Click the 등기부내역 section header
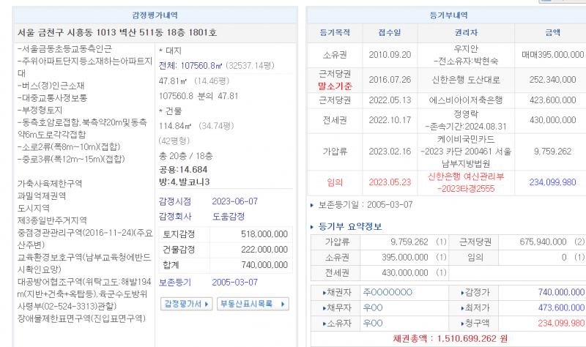The height and width of the screenshot is (347, 586). click(448, 15)
